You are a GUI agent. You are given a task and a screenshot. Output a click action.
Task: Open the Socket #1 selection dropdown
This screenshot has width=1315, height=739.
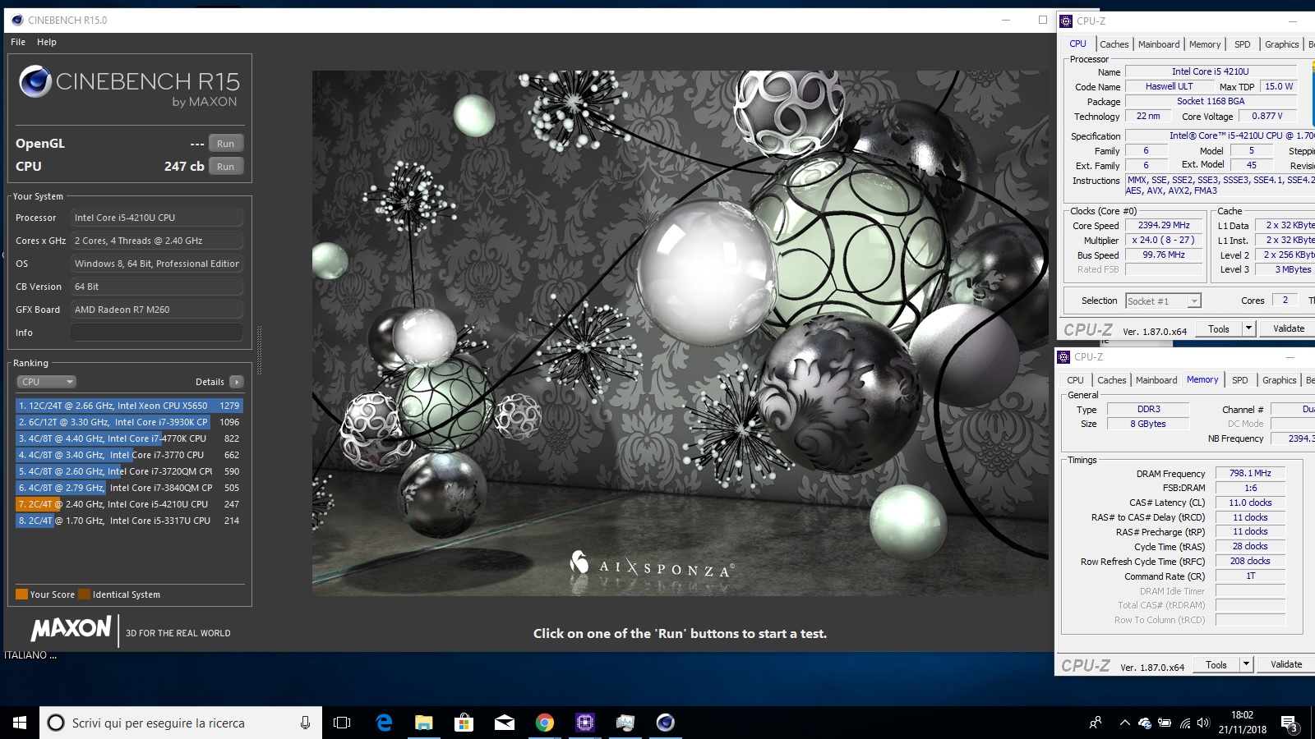(x=1163, y=301)
